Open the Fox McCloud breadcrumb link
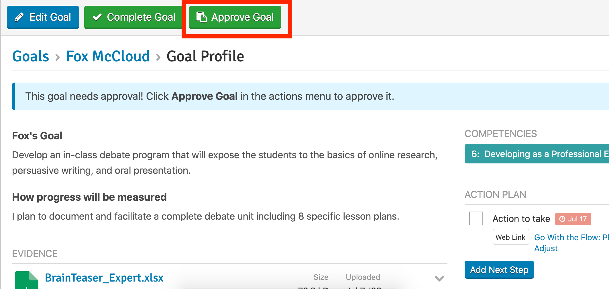 pyautogui.click(x=108, y=56)
